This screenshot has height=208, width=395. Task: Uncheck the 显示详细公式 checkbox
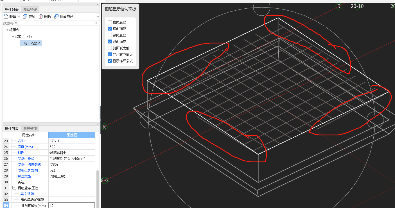pos(110,61)
